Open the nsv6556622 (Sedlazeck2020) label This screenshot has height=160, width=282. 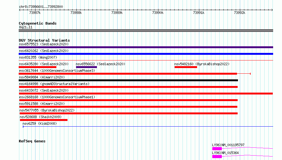(100, 64)
